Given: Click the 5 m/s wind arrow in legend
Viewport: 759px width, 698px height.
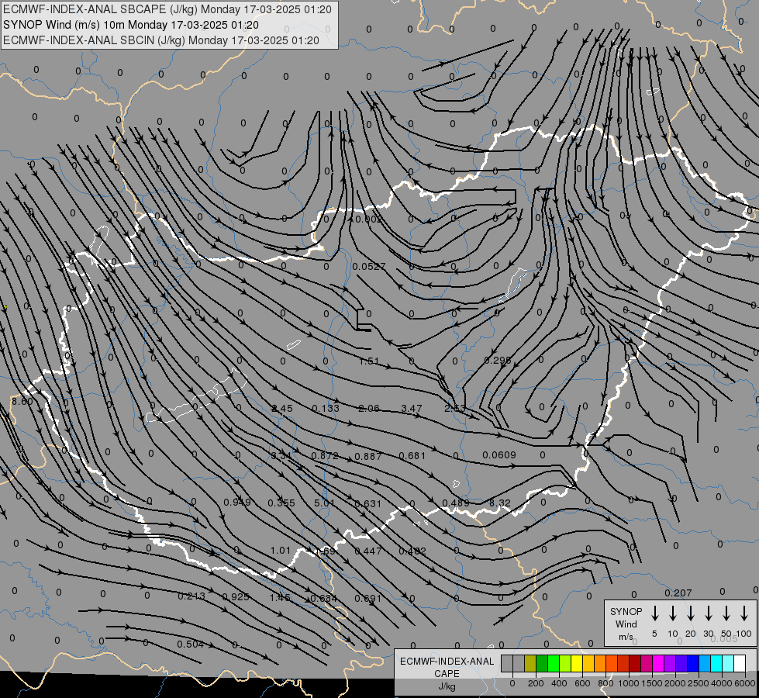Looking at the screenshot, I should (654, 613).
